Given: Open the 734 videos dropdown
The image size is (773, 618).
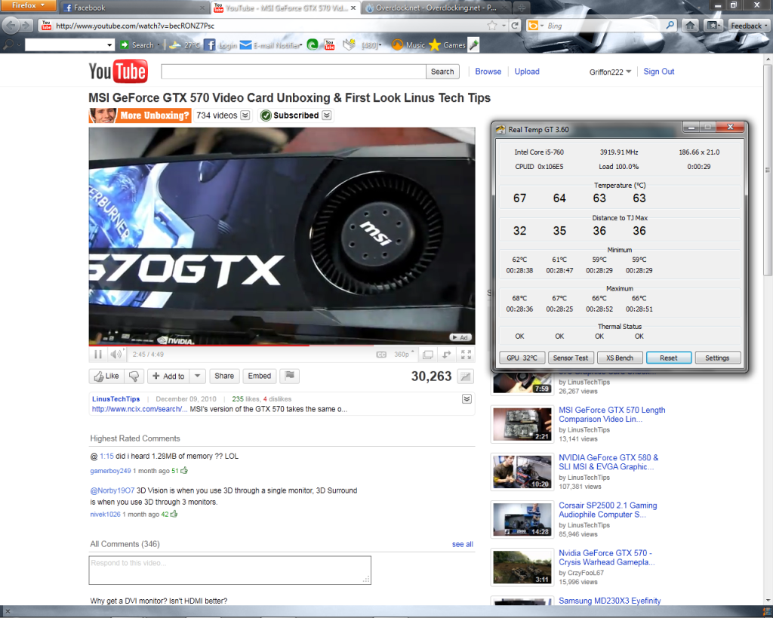Looking at the screenshot, I should pyautogui.click(x=245, y=115).
